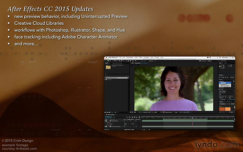Select the Hand tool
The width and height of the screenshot is (243, 152).
[108, 61]
